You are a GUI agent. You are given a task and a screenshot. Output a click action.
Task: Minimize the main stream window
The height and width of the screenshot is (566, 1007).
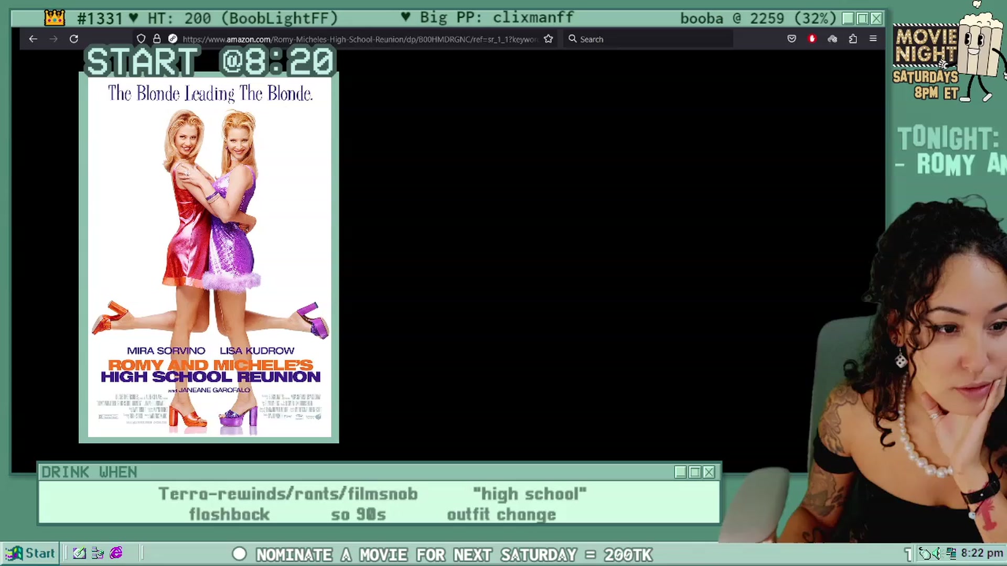click(x=848, y=18)
